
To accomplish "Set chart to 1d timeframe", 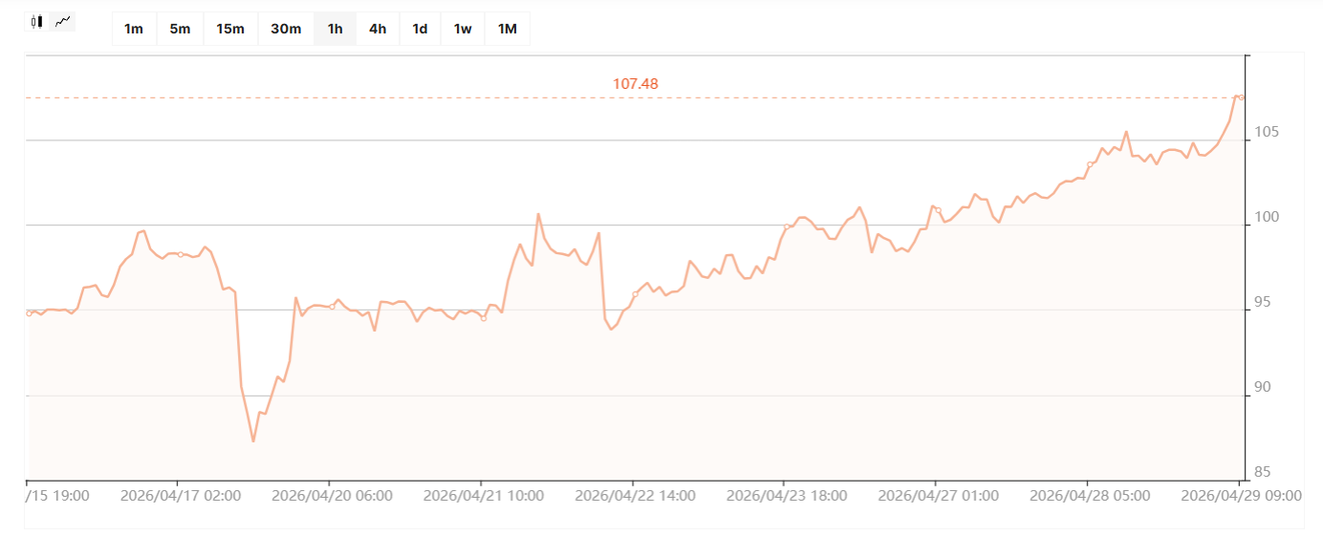I will (420, 29).
